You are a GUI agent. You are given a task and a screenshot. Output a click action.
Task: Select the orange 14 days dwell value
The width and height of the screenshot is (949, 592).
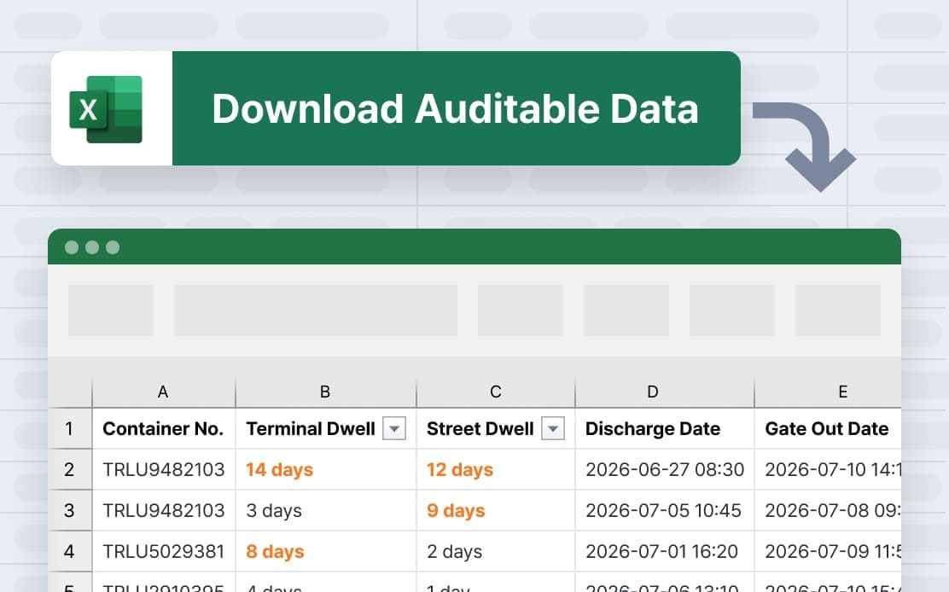[x=279, y=469]
